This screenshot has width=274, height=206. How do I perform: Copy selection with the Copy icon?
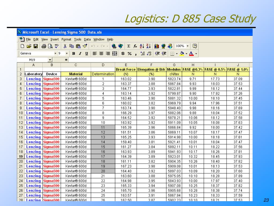71,46
